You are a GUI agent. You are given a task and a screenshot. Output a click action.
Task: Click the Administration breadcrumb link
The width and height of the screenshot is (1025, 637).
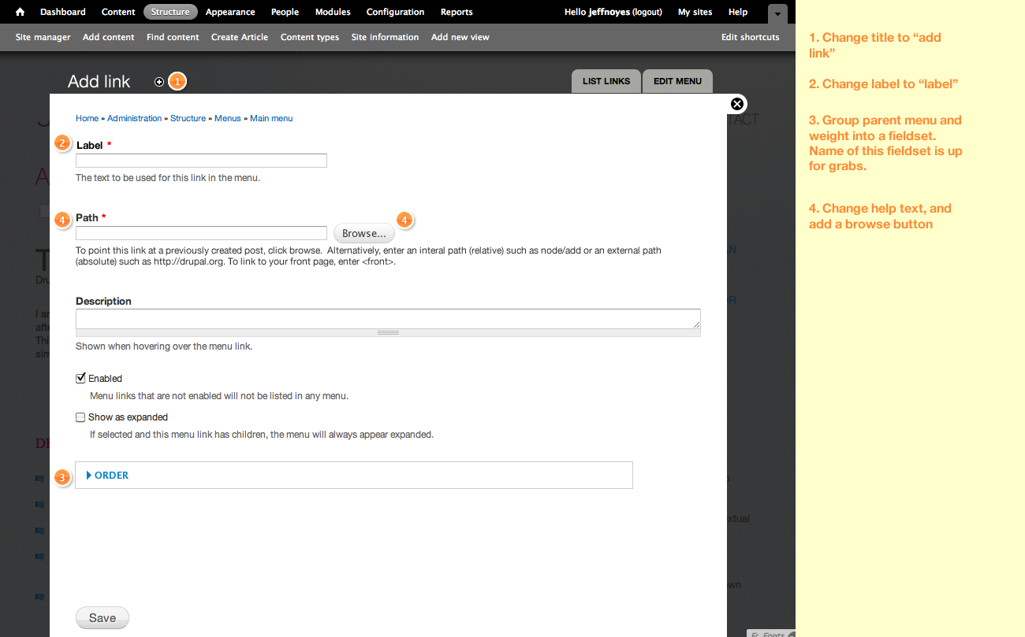pyautogui.click(x=135, y=118)
